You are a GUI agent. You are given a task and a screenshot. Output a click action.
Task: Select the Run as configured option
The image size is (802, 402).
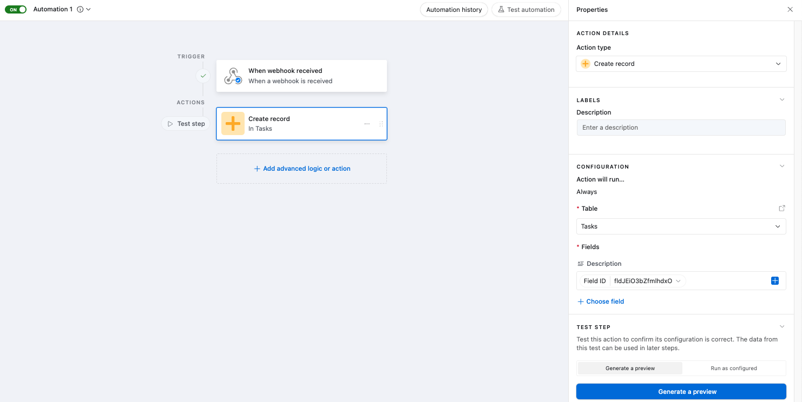(733, 368)
